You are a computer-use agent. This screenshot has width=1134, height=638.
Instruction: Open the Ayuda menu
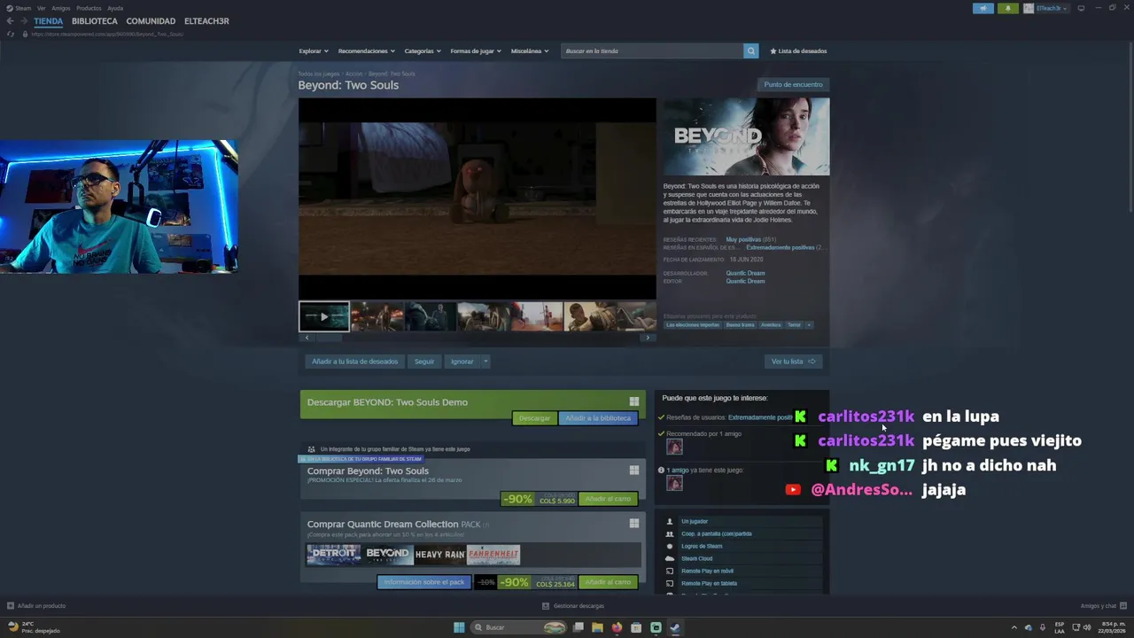coord(115,8)
